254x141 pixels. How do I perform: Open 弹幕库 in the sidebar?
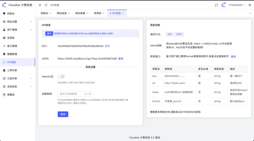(x=11, y=95)
